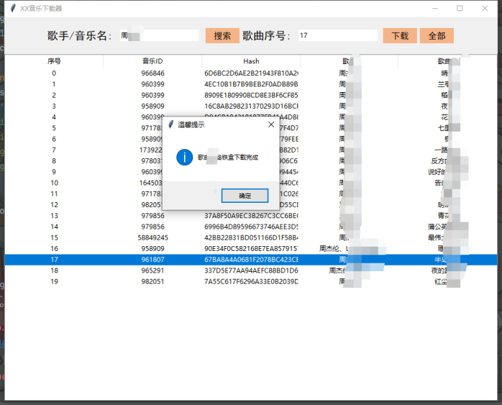This screenshot has height=405, width=502.
Task: Click the feather icon in main title bar
Action: [13, 8]
